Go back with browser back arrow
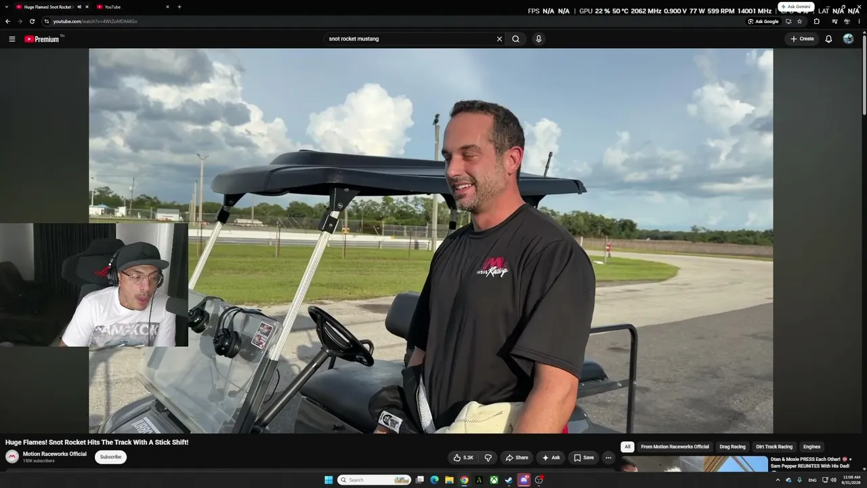 click(x=7, y=21)
